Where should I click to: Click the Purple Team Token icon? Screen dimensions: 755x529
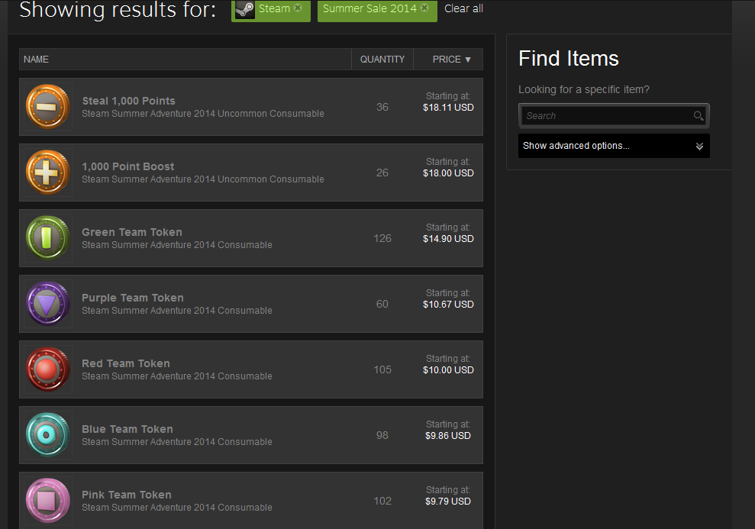tap(47, 304)
